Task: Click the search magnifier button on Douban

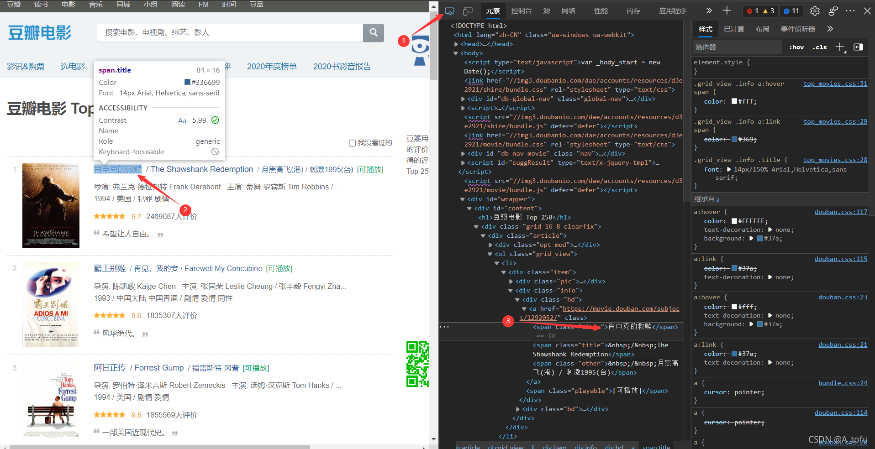Action: [374, 32]
